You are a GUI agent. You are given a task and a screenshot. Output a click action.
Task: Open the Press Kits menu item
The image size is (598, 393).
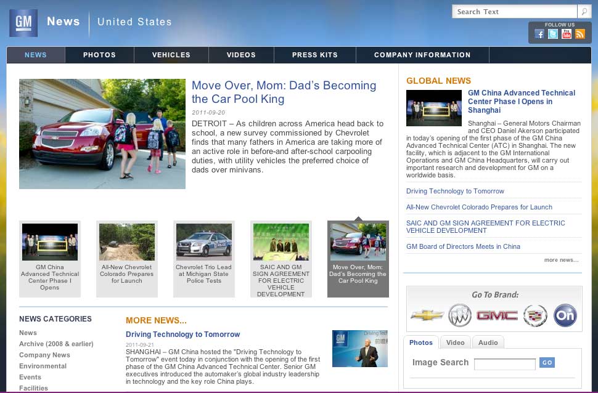(315, 55)
